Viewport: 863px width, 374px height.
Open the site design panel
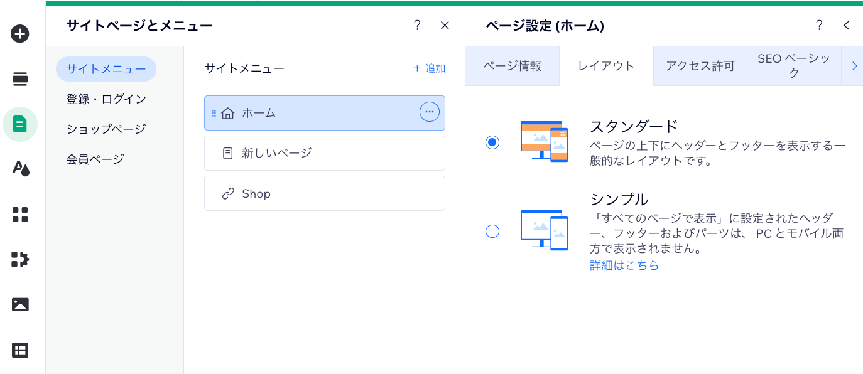[19, 169]
